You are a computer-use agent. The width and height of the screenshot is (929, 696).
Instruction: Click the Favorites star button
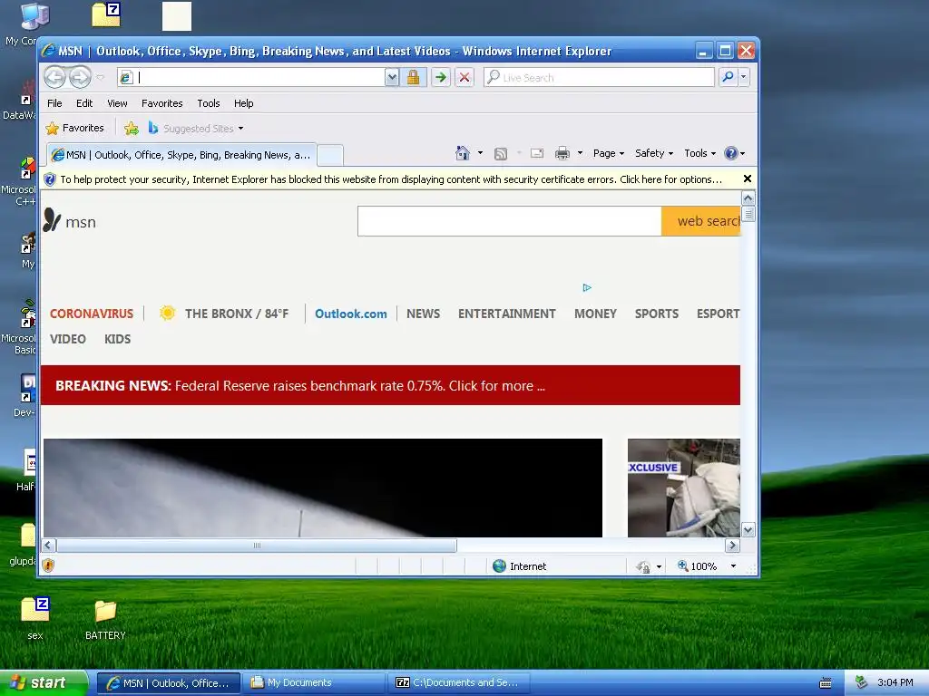75,128
